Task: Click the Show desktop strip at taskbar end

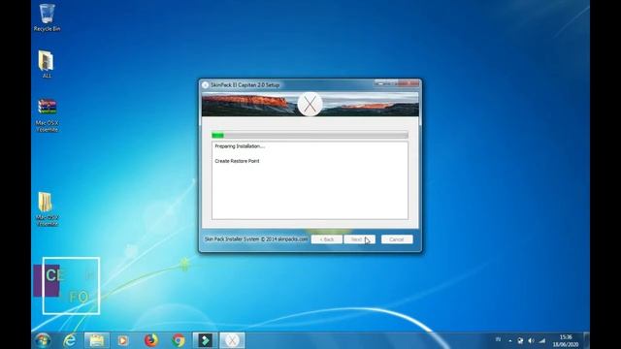Action: tap(586, 340)
